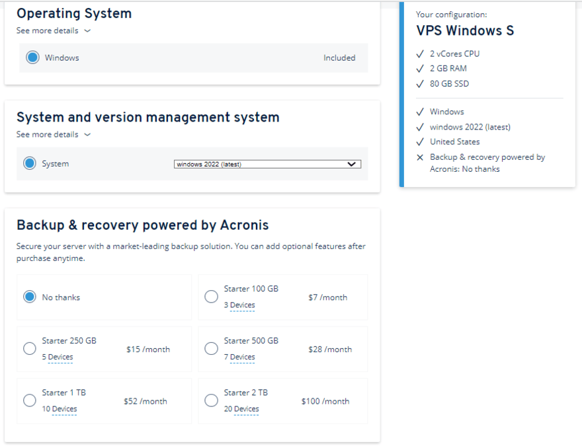Screen dimensions: 582x448
Task: Select the Starter 2 TB backup plan
Action: [x=211, y=400]
